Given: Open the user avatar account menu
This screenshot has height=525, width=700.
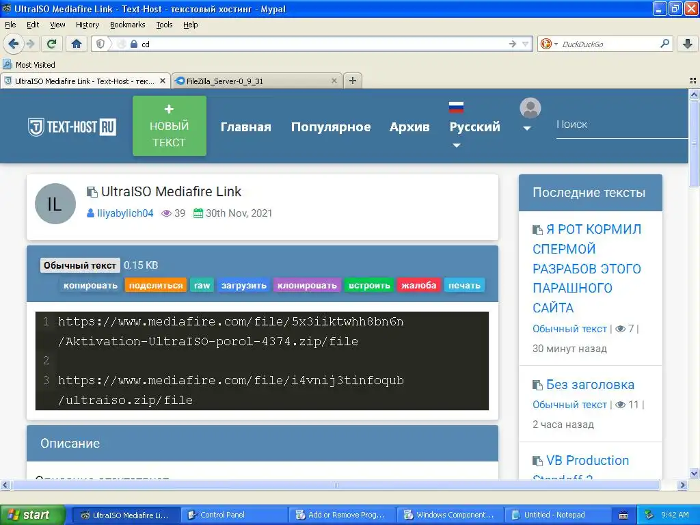Looking at the screenshot, I should (x=530, y=114).
